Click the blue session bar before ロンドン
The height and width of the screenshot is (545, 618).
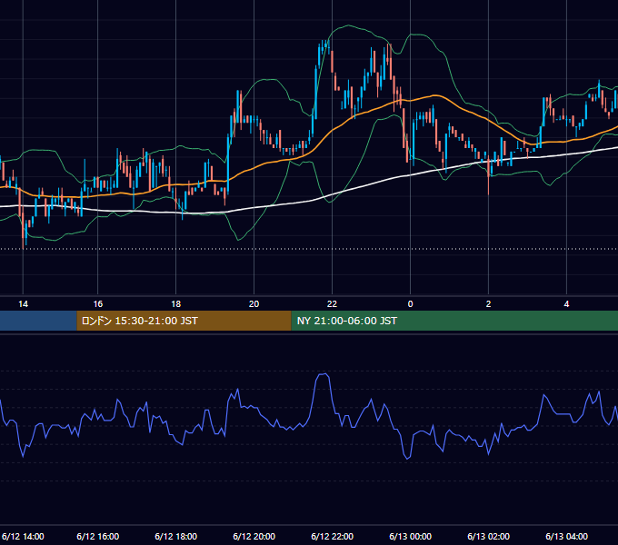click(x=38, y=321)
